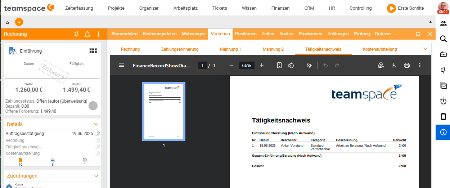
Task: Print the PDF document
Action: pos(407,65)
